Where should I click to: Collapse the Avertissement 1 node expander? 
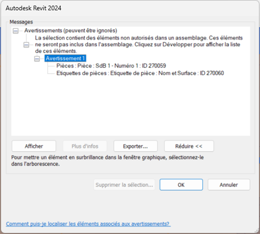38,59
